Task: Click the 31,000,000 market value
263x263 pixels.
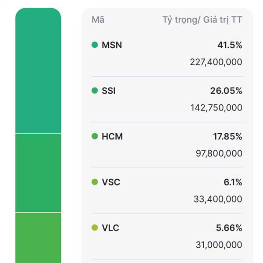Action: pos(219,245)
